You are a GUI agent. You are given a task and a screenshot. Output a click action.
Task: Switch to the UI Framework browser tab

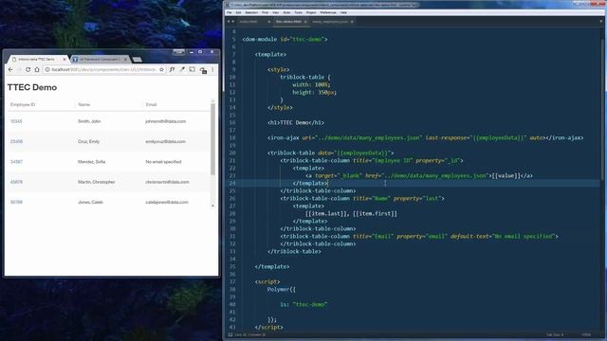[x=99, y=59]
